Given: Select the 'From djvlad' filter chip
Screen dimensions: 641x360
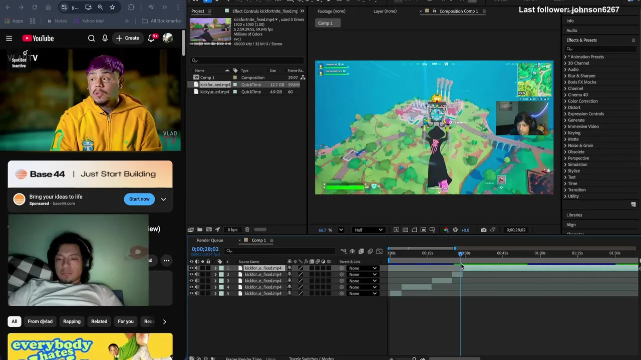Looking at the screenshot, I should pyautogui.click(x=40, y=321).
